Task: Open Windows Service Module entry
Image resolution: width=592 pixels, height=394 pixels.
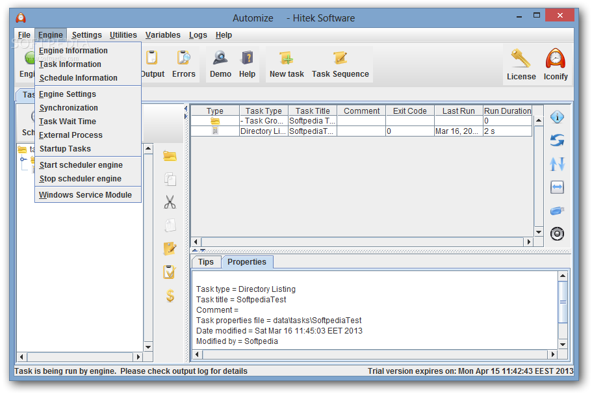Action: coord(88,195)
